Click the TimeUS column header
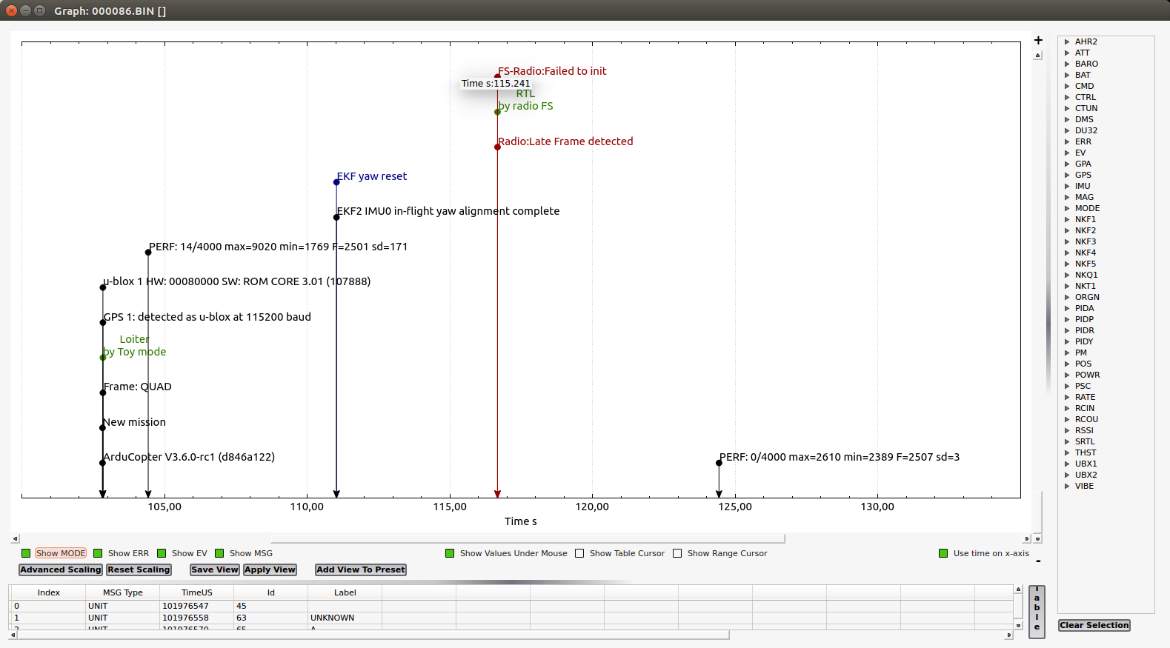 tap(197, 592)
